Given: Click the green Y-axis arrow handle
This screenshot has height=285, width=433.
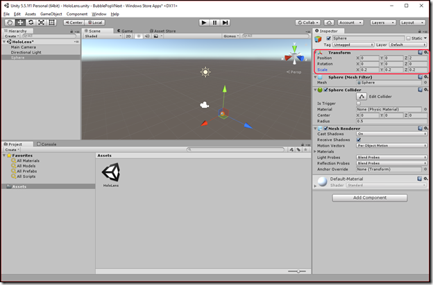Looking at the screenshot, I should click(x=225, y=88).
